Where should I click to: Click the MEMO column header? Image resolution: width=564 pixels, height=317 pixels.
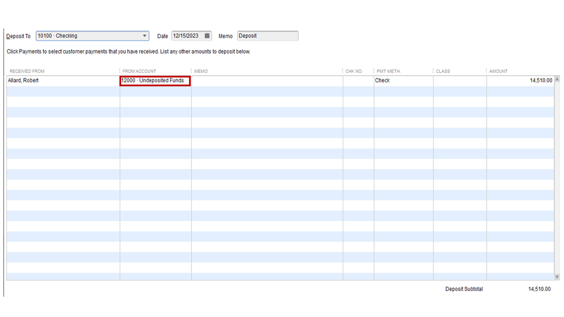tap(201, 71)
